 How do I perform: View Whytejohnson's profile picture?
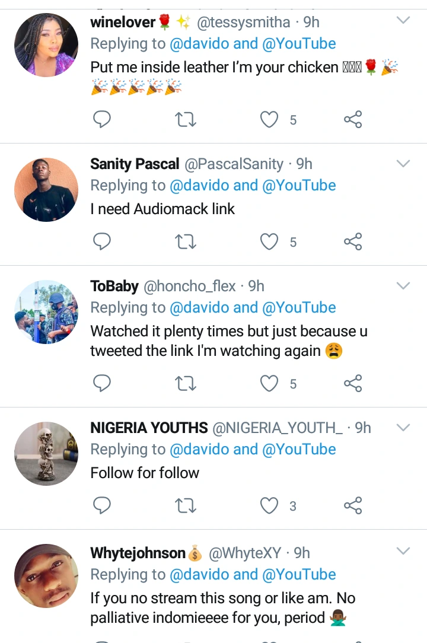46,575
